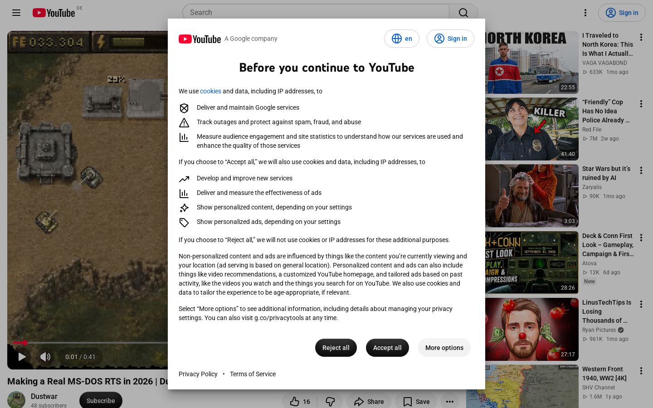Image resolution: width=653 pixels, height=408 pixels.
Task: Click the Share button below the video
Action: pos(369,402)
